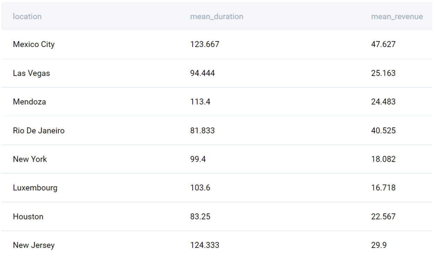Select the Las Vegas row label

pyautogui.click(x=31, y=73)
